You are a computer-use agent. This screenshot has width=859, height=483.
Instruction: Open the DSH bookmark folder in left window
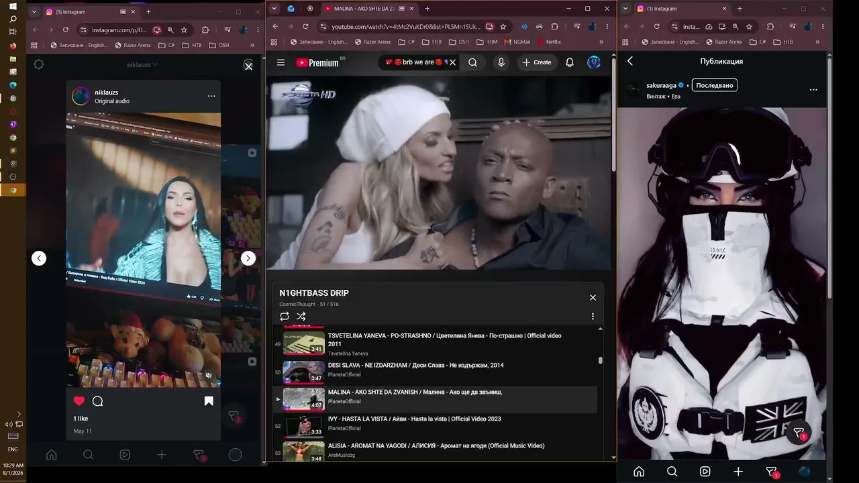219,45
